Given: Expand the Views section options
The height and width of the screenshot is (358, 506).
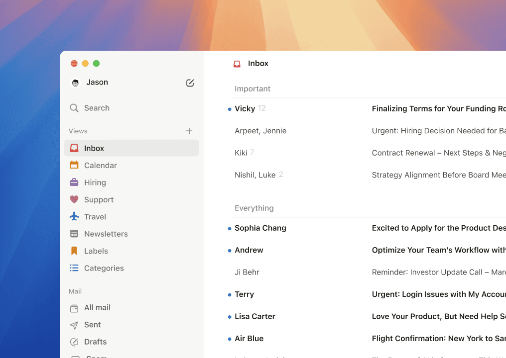Looking at the screenshot, I should pos(78,131).
